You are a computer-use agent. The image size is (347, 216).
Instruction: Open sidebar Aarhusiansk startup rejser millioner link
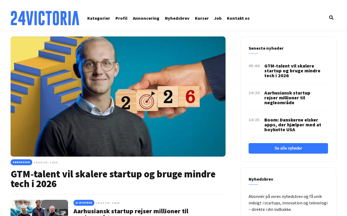[x=287, y=98]
